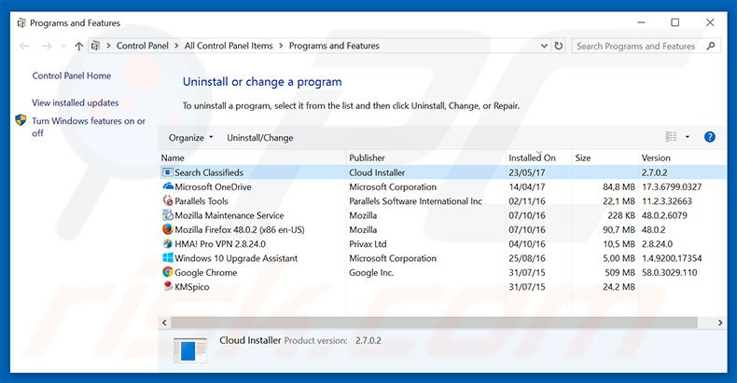Click Programs and Features breadcrumb
The image size is (737, 383).
[334, 46]
